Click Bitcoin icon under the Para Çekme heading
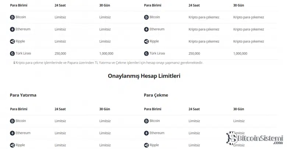Viewport: 287px width, 149px height. point(146,121)
